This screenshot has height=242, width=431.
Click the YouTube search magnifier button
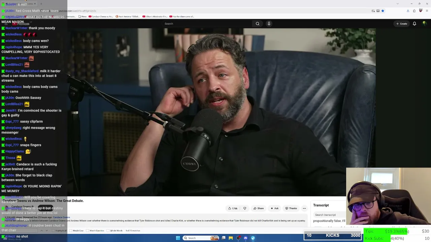[x=257, y=24]
